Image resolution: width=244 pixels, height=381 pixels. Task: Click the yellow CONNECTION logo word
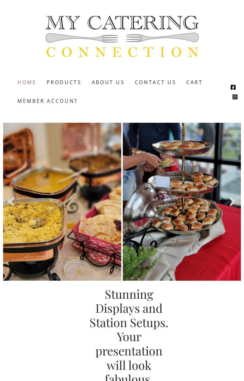click(x=122, y=52)
